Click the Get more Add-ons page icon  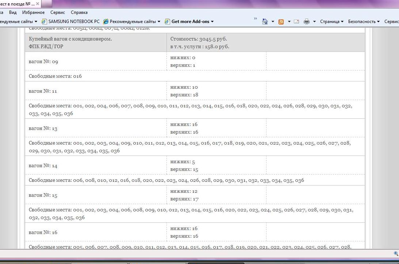pos(168,22)
